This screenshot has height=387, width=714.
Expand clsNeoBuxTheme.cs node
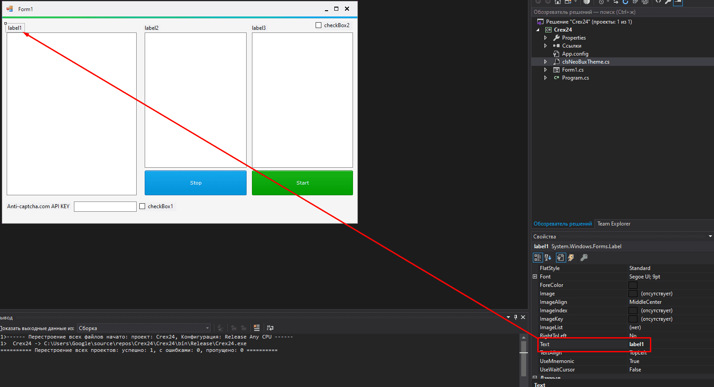pyautogui.click(x=545, y=62)
